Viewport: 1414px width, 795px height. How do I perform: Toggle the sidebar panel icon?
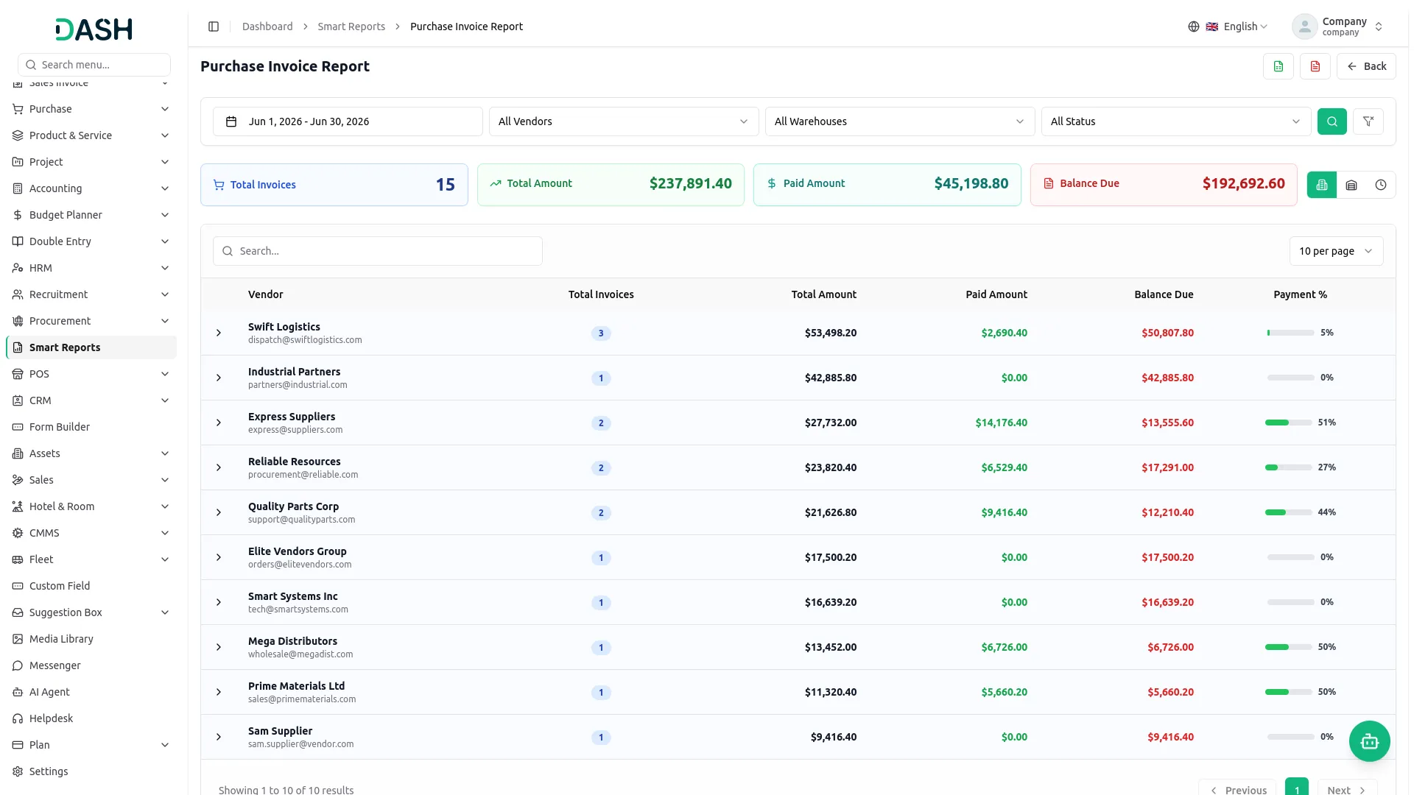[x=214, y=26]
